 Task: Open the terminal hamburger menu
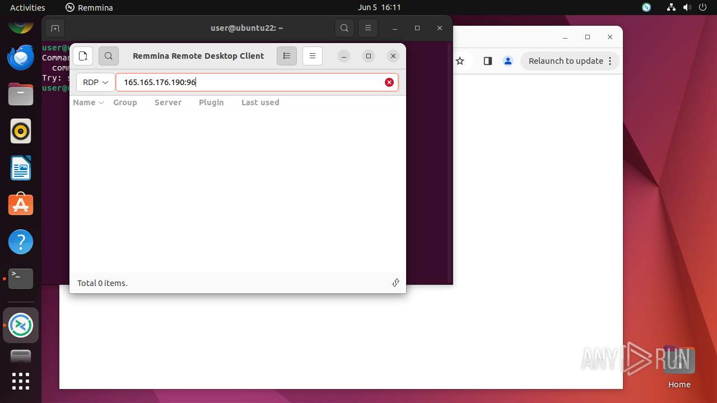point(368,28)
